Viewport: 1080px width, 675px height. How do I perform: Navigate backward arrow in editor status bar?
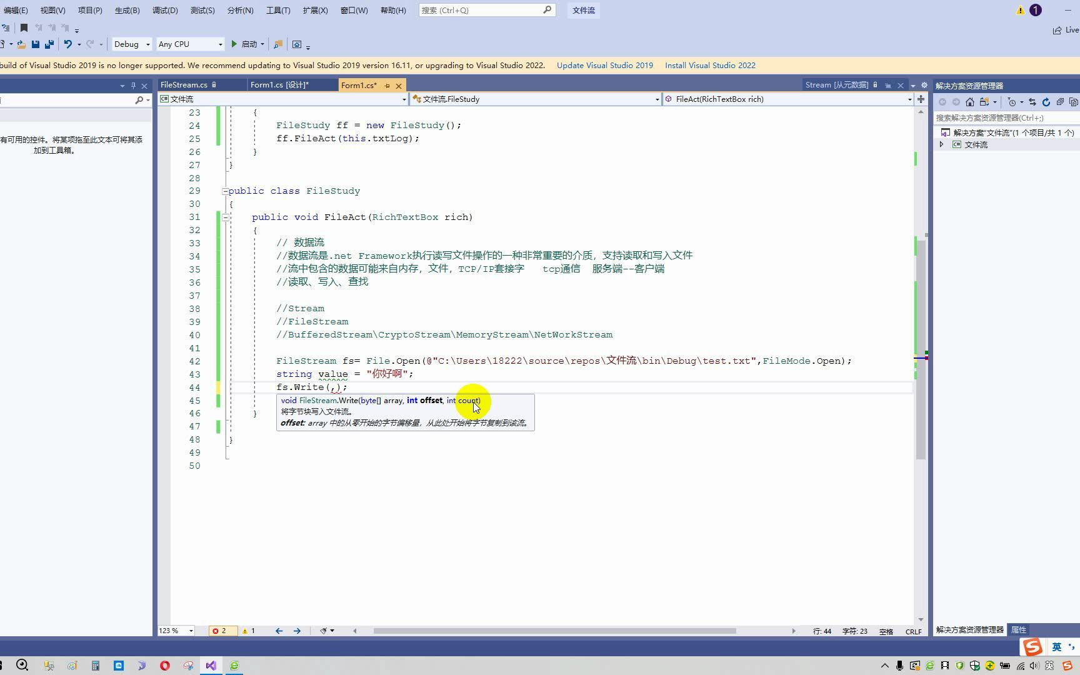click(x=279, y=631)
